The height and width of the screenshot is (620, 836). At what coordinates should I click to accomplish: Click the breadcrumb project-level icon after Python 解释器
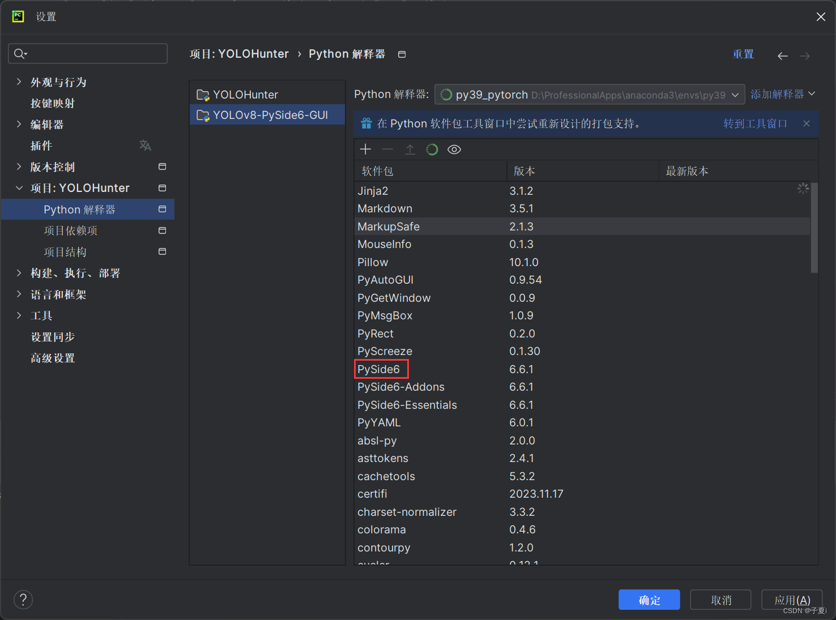coord(402,54)
